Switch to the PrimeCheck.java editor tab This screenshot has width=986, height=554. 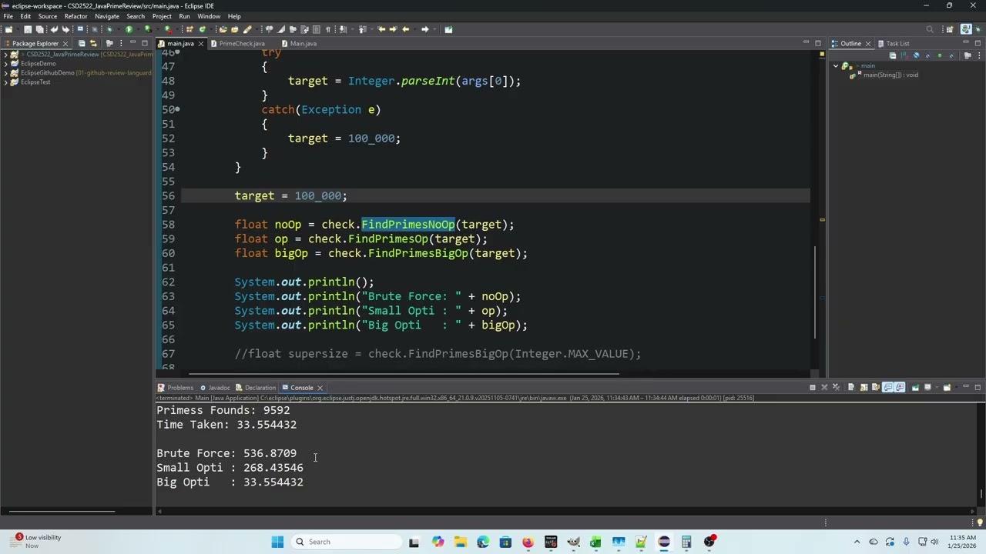(x=242, y=43)
